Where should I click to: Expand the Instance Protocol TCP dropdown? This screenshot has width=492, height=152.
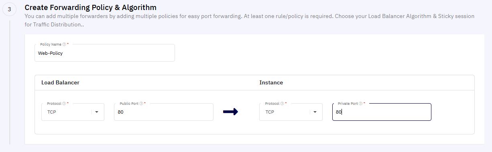tap(291, 112)
